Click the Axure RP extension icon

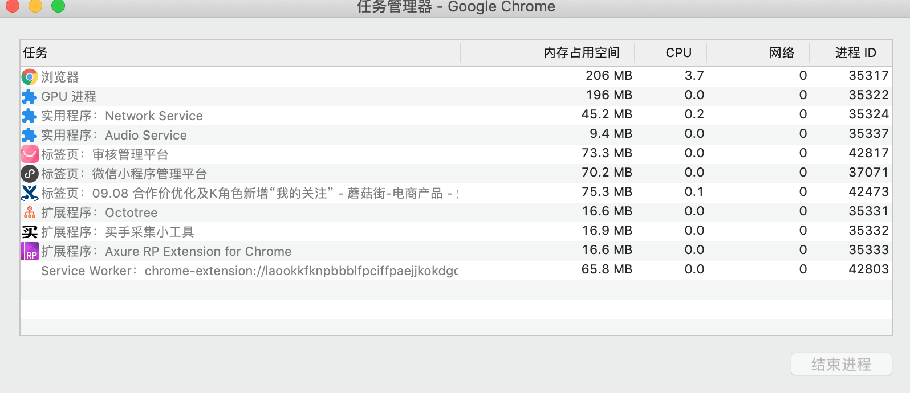pos(30,251)
